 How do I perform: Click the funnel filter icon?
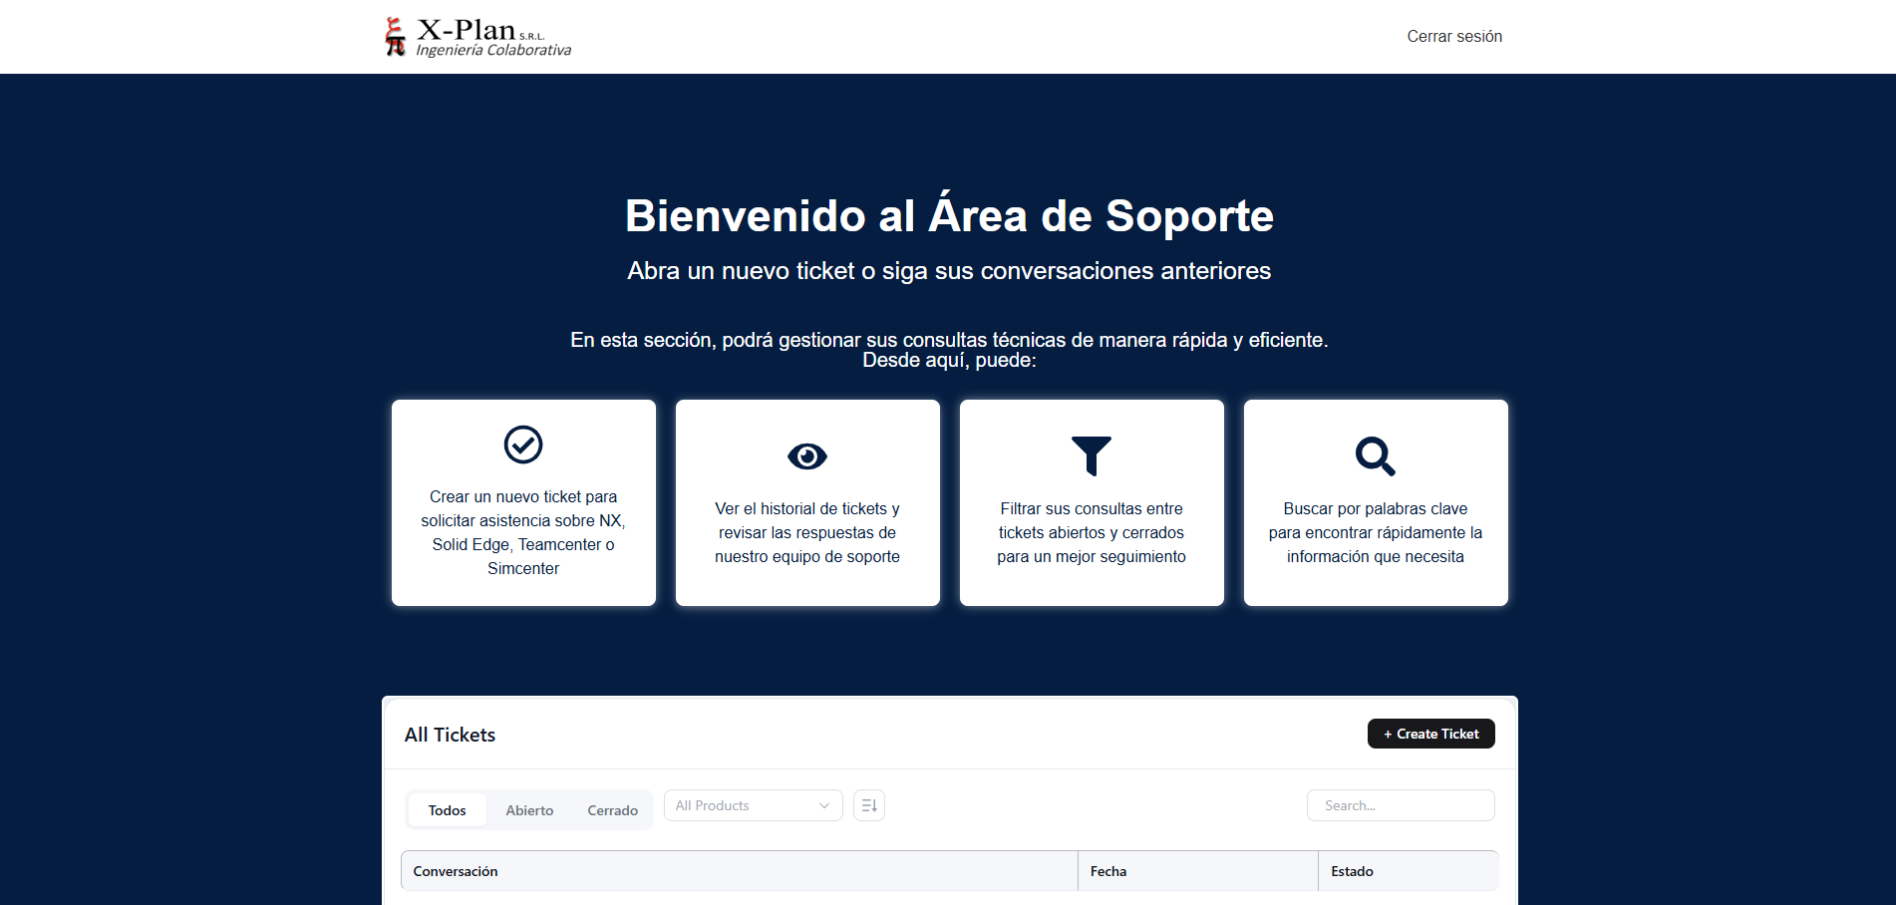tap(1091, 455)
